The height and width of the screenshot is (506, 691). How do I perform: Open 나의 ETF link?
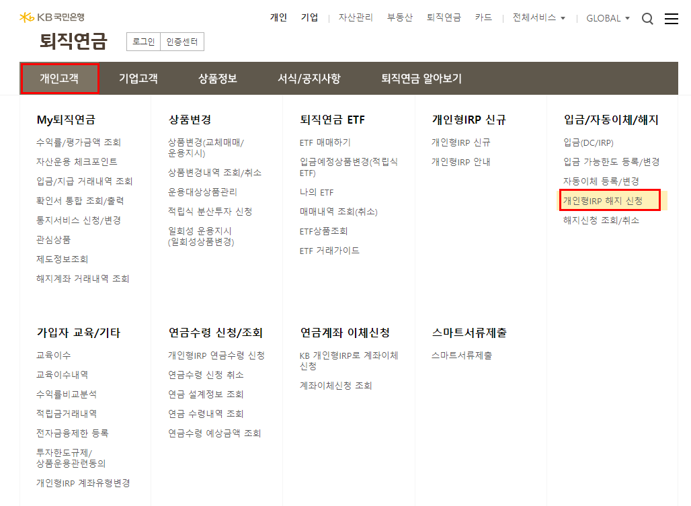tap(317, 192)
